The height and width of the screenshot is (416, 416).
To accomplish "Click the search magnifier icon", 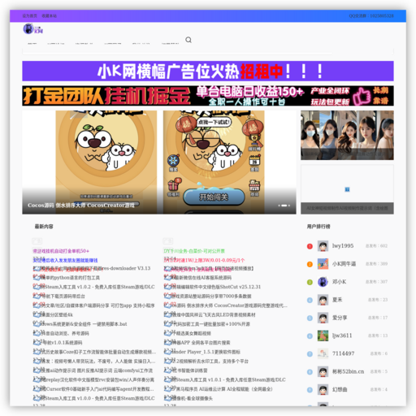I will click(x=188, y=40).
